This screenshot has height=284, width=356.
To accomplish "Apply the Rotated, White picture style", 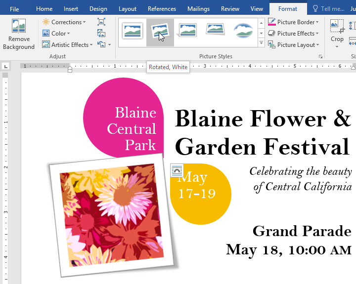I will pos(160,33).
